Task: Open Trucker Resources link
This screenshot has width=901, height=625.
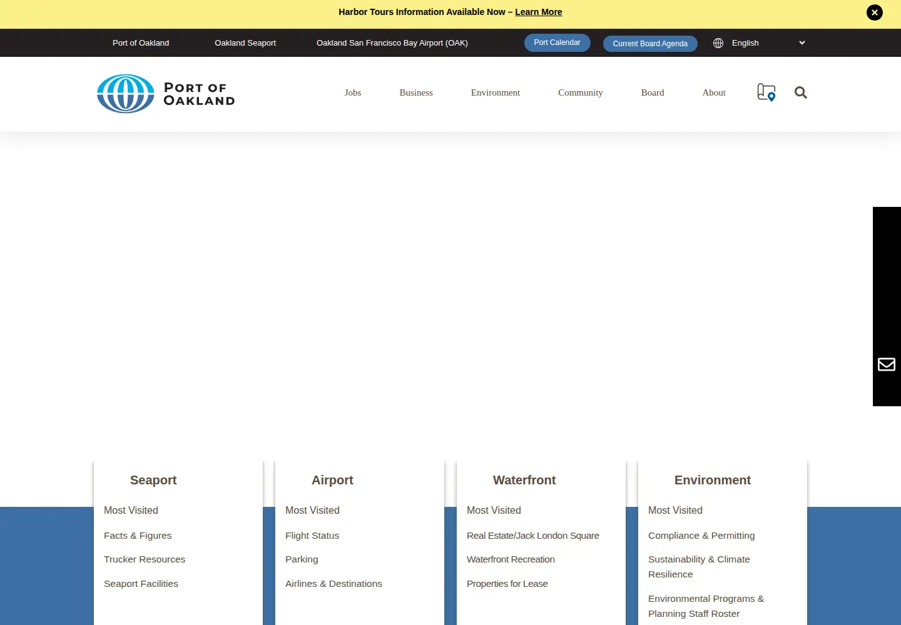Action: (145, 559)
